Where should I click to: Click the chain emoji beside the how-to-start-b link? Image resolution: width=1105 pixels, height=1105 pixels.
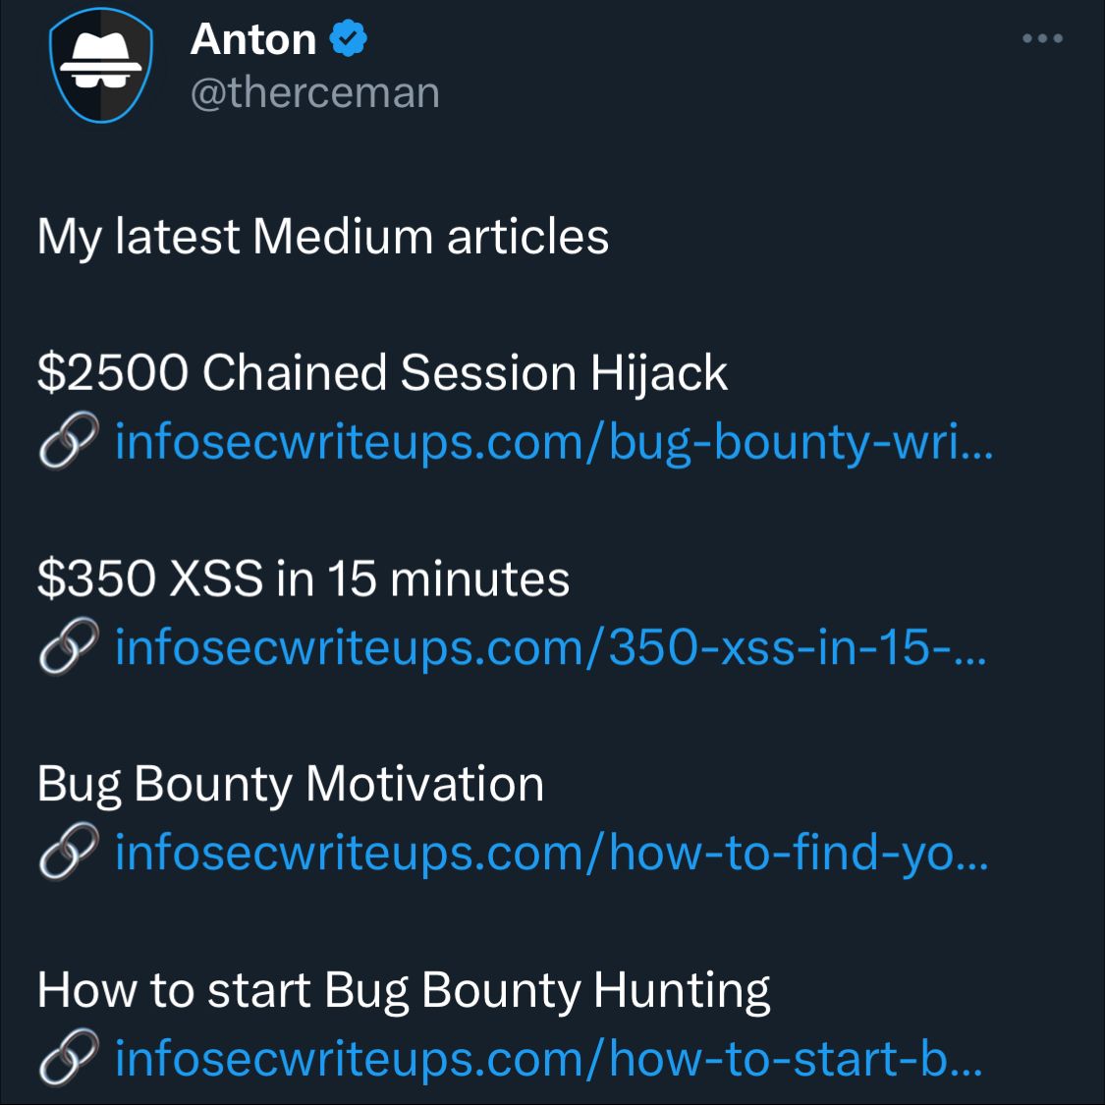(69, 1057)
